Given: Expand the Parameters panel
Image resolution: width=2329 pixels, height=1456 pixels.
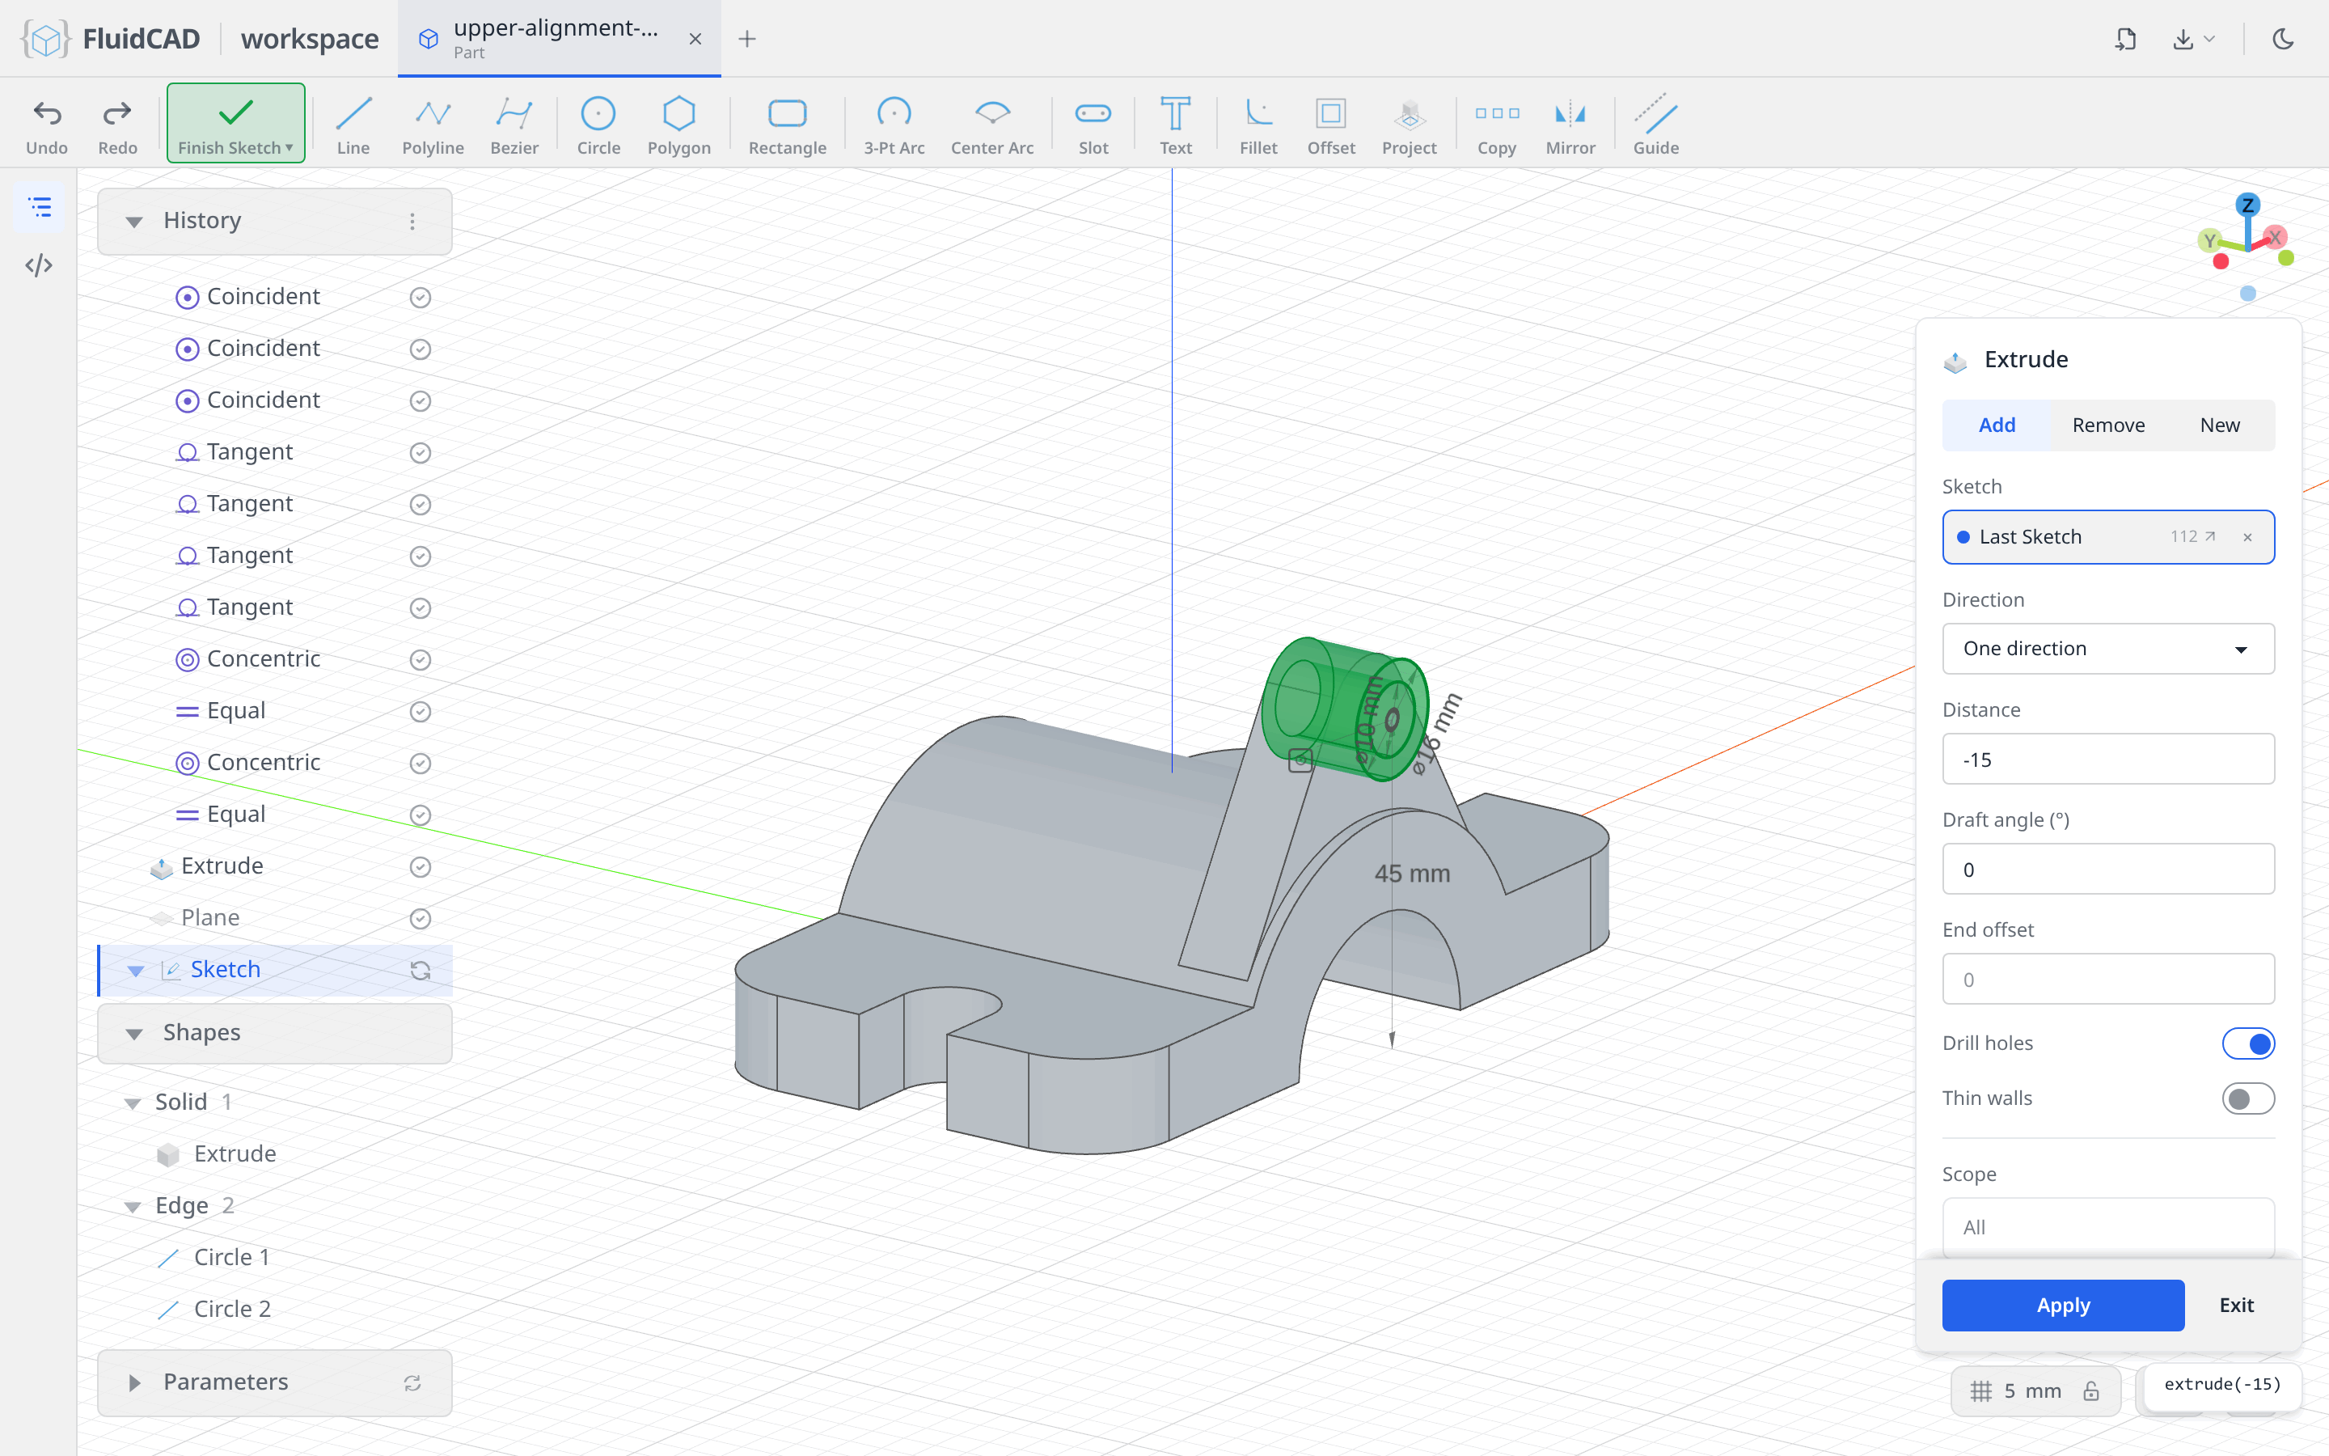Looking at the screenshot, I should (x=133, y=1383).
